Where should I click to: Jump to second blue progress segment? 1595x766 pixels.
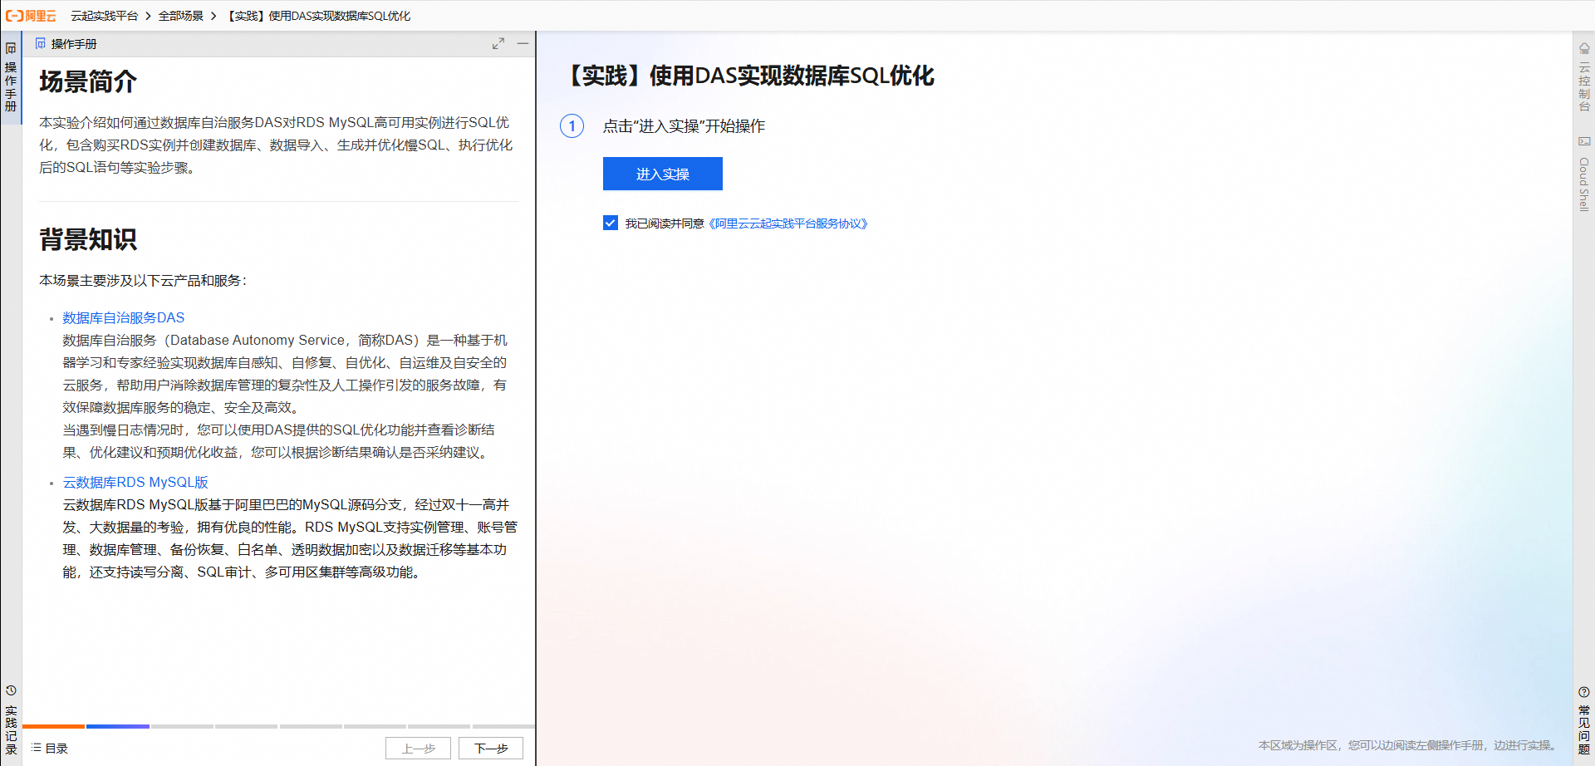pyautogui.click(x=118, y=726)
